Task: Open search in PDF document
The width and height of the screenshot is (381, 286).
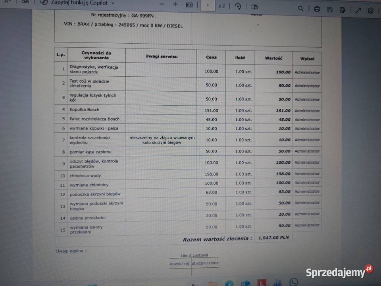Action: [301, 9]
